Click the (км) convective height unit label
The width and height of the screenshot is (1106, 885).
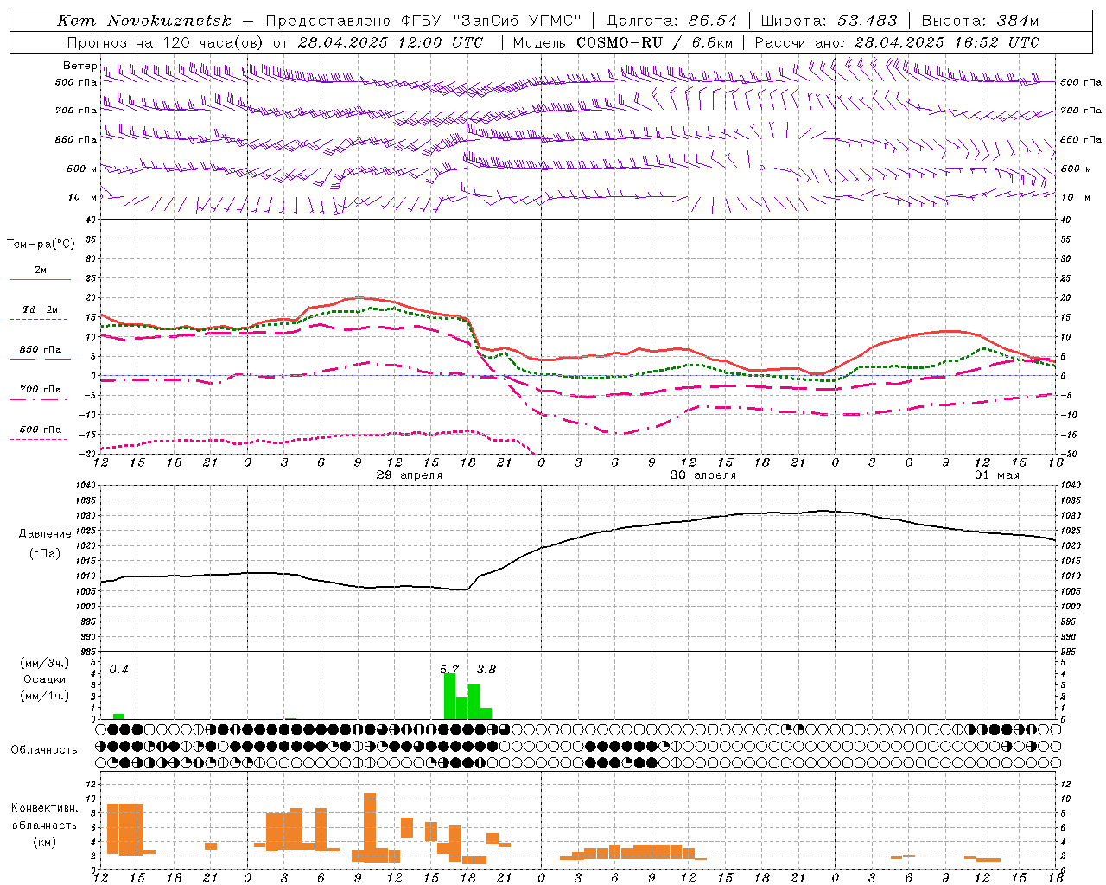[46, 842]
